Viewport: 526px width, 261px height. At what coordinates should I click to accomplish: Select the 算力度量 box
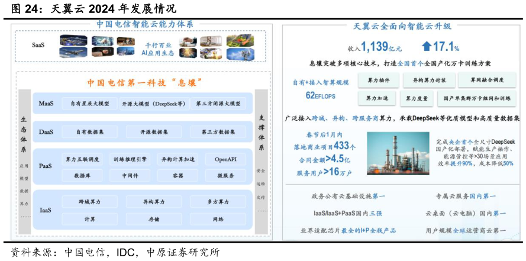coord(417,98)
